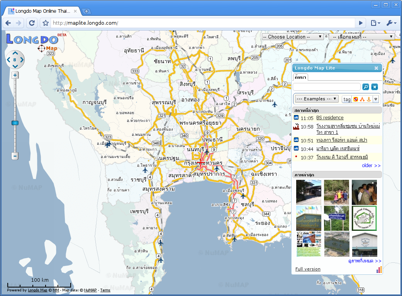Image resolution: width=402 pixels, height=296 pixels.
Task: Click the orange zigzag tag icon
Action: click(x=362, y=99)
